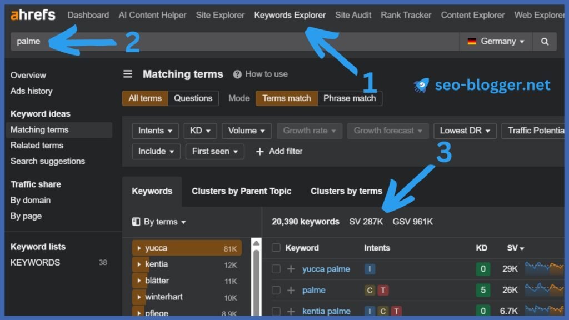Click into the palme keyword search field
The width and height of the screenshot is (569, 320).
[235, 41]
